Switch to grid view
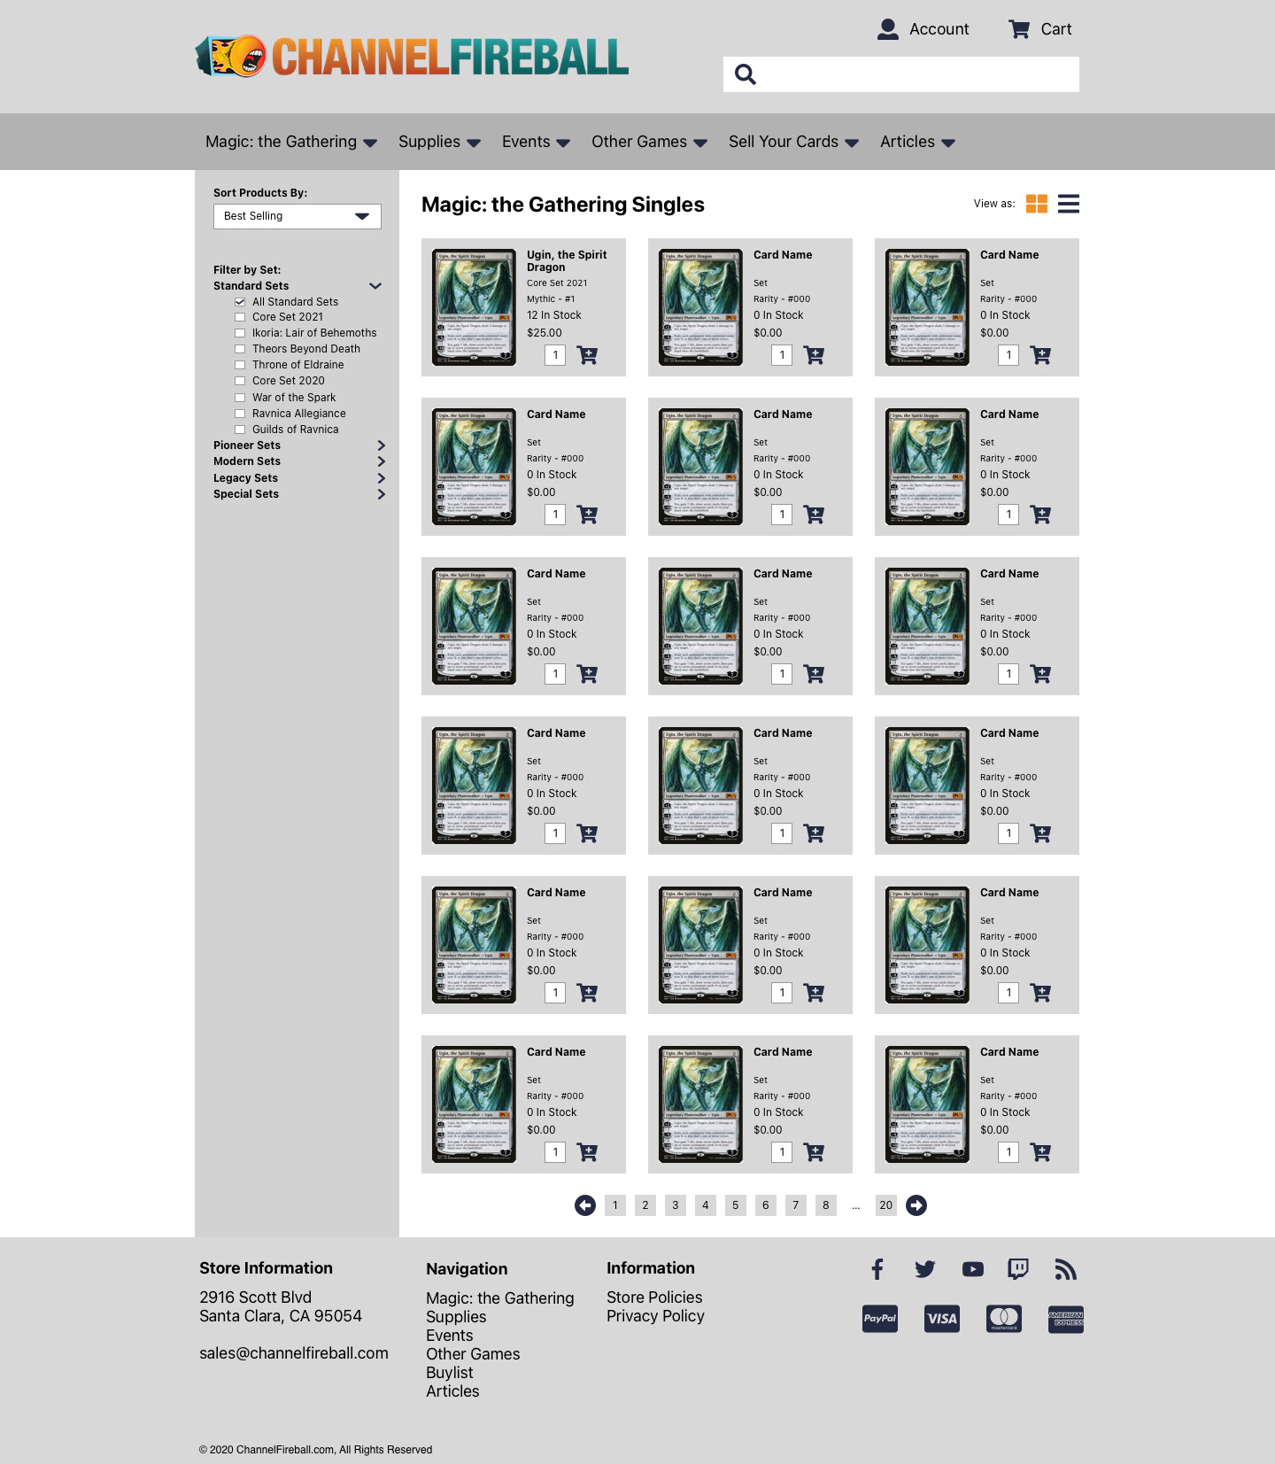The image size is (1275, 1464). coord(1037,204)
